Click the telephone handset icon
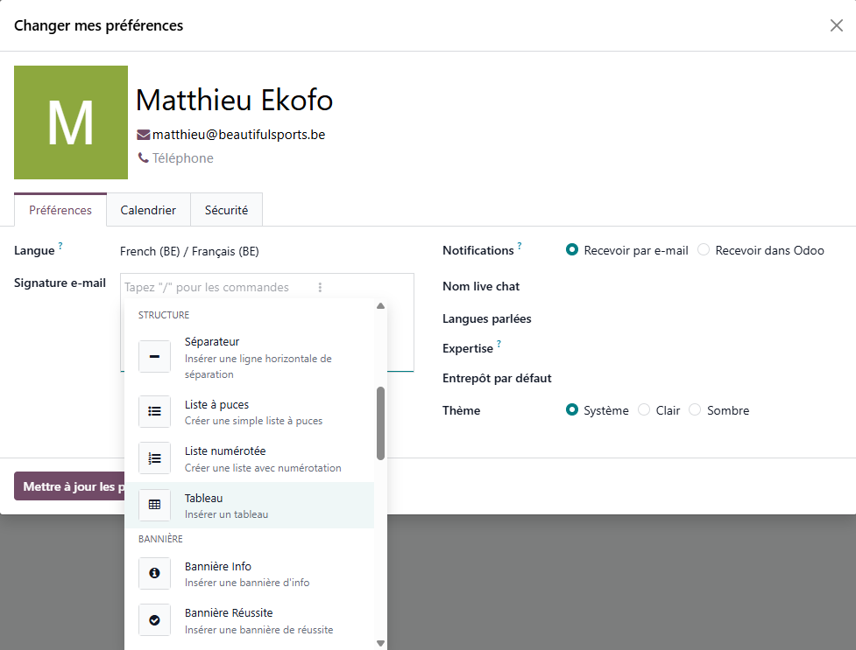Image resolution: width=856 pixels, height=650 pixels. pyautogui.click(x=144, y=158)
